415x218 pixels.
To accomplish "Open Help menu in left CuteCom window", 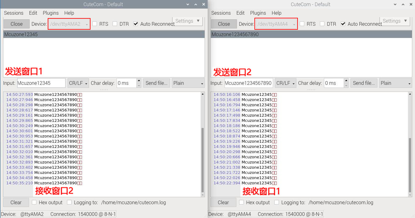I will tap(69, 13).
